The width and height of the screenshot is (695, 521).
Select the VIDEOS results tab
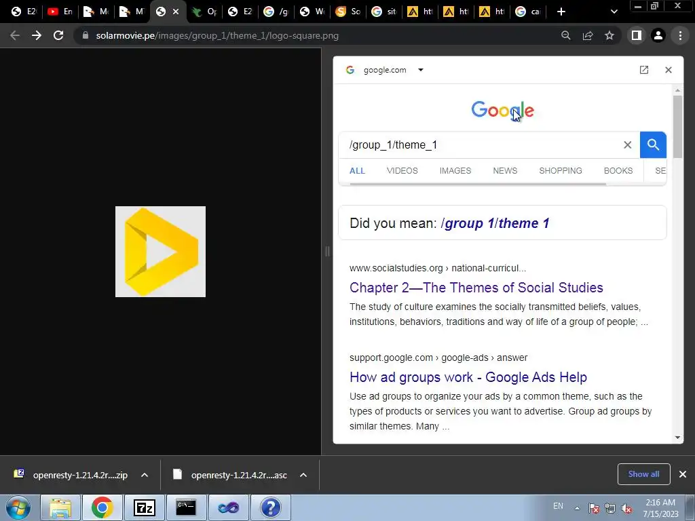[402, 170]
